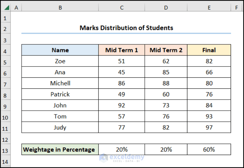Viewport: 244px width, 168px height.
Task: Click Patrick's Final score 76
Action: [x=209, y=94]
